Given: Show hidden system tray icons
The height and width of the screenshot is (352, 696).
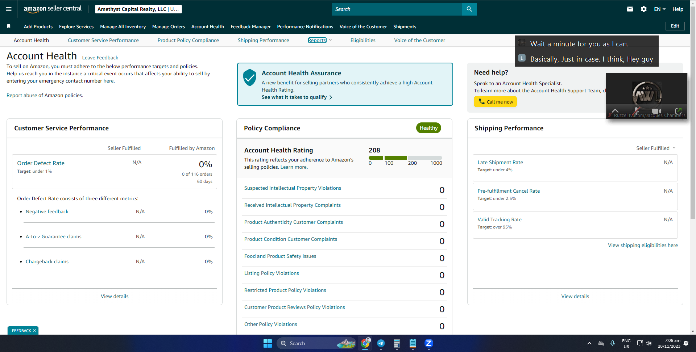Looking at the screenshot, I should tap(589, 343).
